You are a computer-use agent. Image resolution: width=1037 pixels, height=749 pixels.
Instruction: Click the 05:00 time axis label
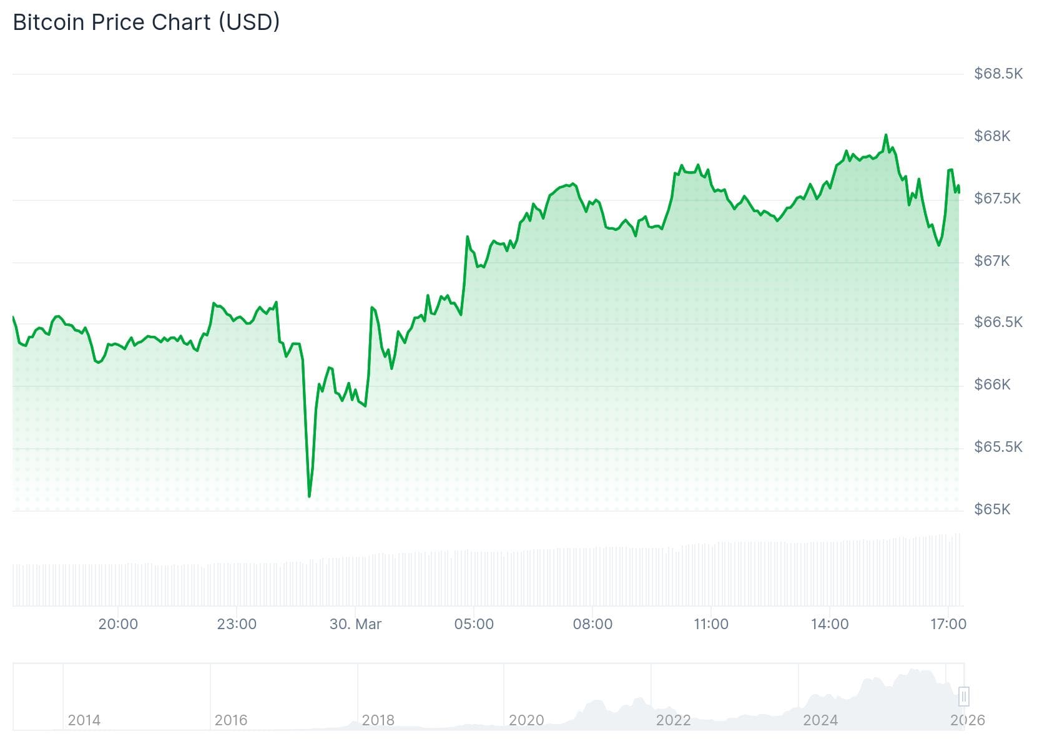[474, 624]
